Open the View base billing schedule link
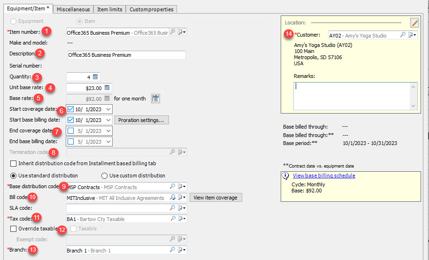Viewport: 429px width, 260px height. [x=324, y=176]
